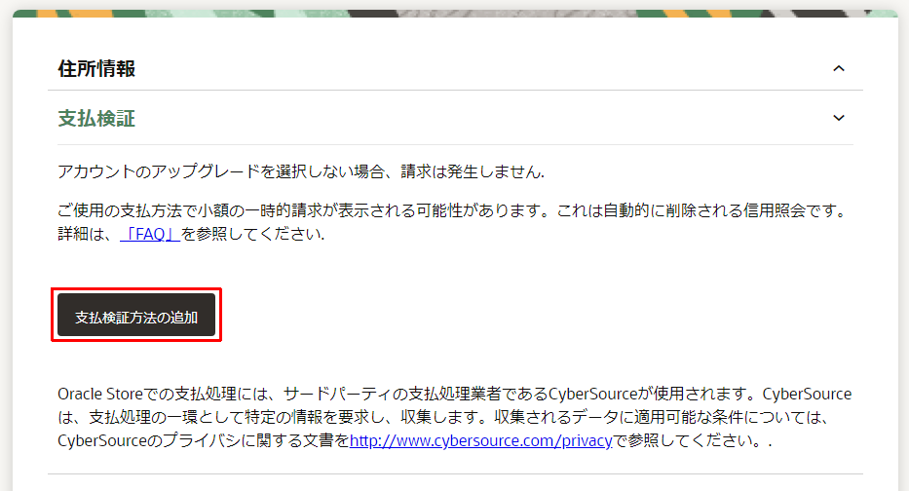This screenshot has width=909, height=491.
Task: Click the divider line under 支払検証 heading
Action: (455, 144)
